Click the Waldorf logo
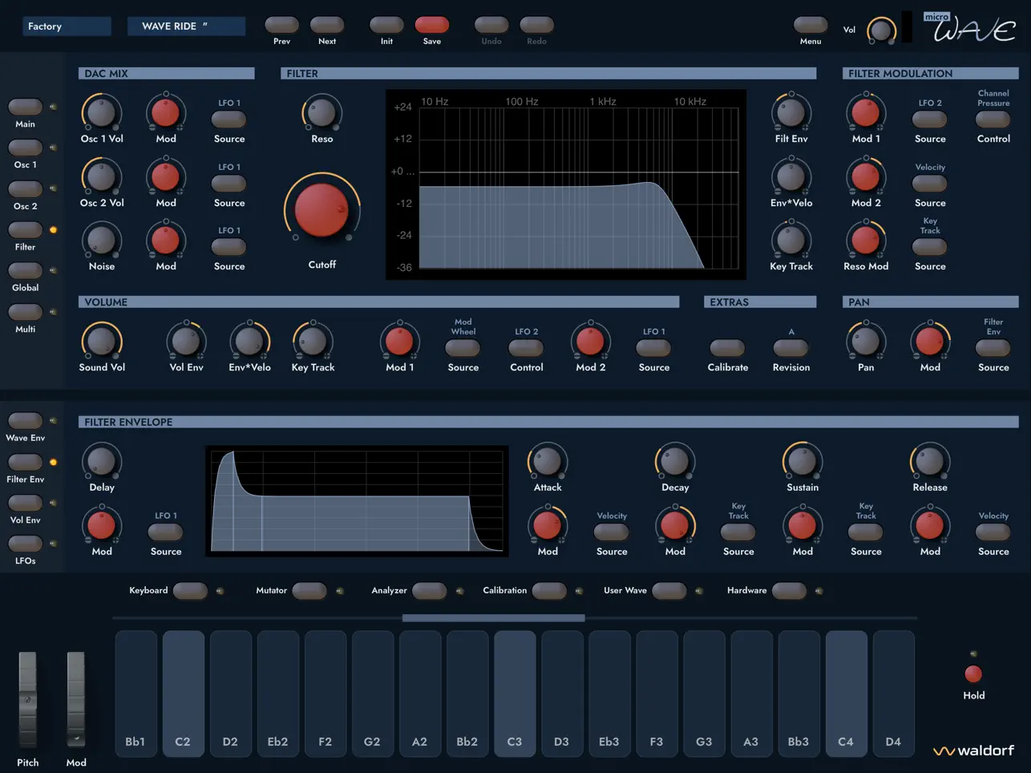The width and height of the screenshot is (1031, 773). coord(974,751)
